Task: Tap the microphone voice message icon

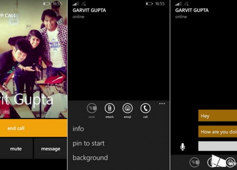Action: click(x=182, y=147)
